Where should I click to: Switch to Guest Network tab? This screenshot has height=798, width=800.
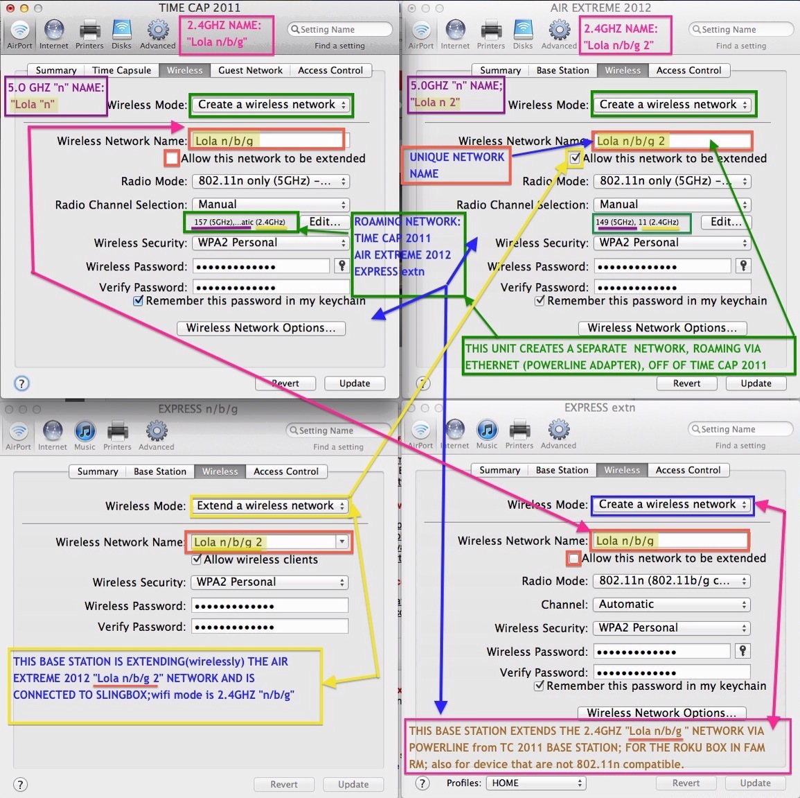(x=250, y=71)
